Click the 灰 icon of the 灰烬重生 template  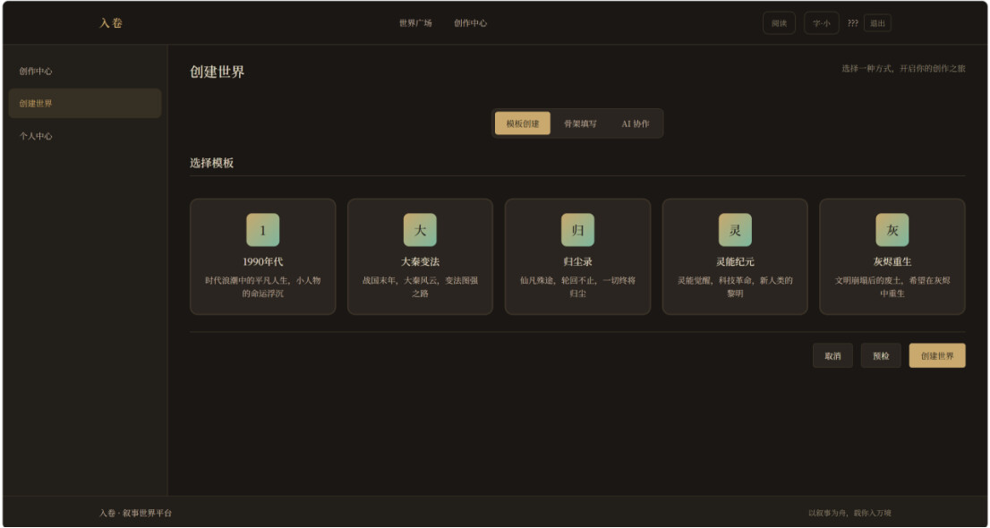coord(892,230)
